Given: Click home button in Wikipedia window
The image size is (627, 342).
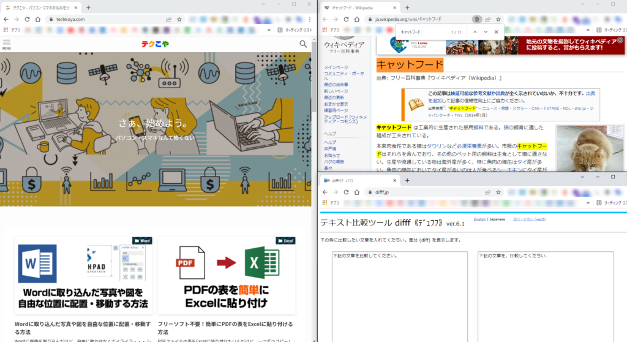Looking at the screenshot, I should coord(357,19).
